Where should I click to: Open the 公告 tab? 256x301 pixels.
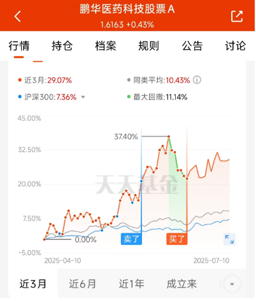click(x=192, y=46)
